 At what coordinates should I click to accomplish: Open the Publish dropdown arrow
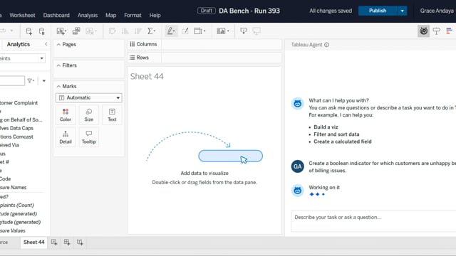point(402,11)
